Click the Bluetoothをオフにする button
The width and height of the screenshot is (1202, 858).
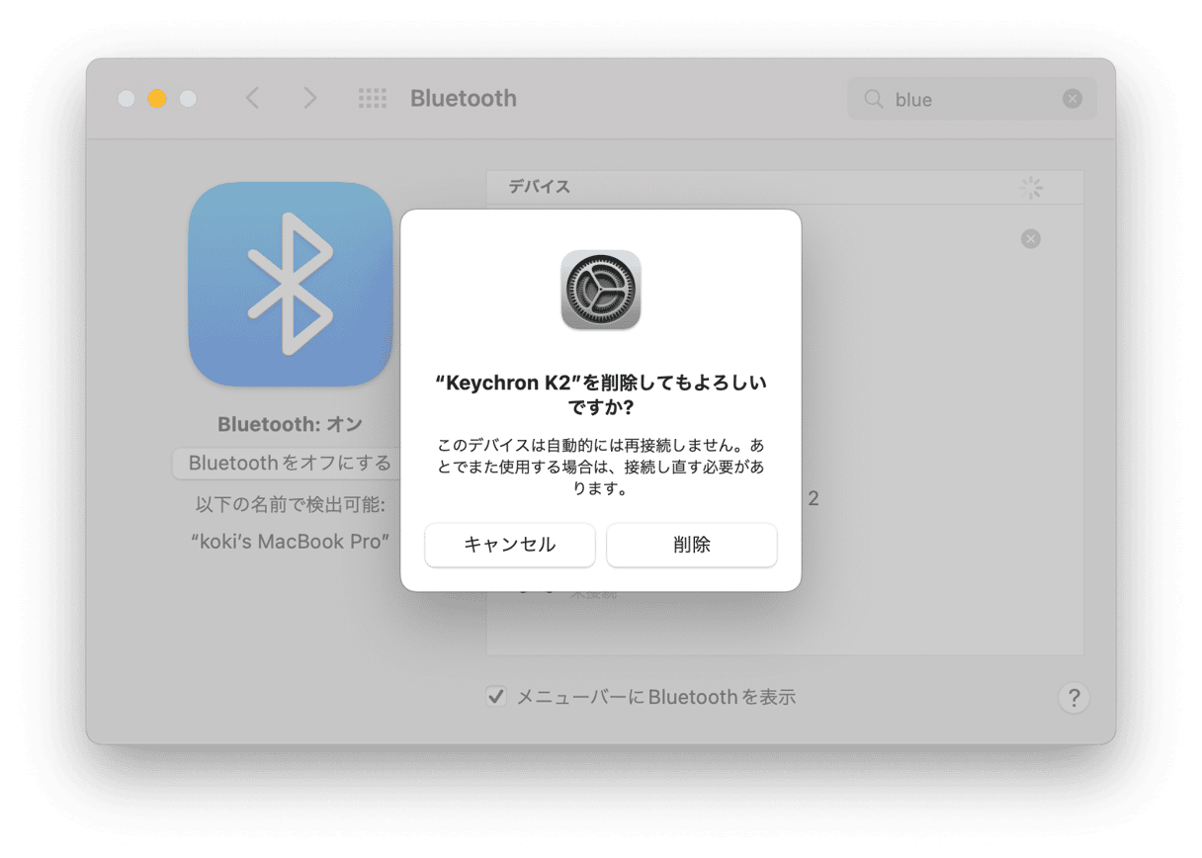pyautogui.click(x=289, y=463)
